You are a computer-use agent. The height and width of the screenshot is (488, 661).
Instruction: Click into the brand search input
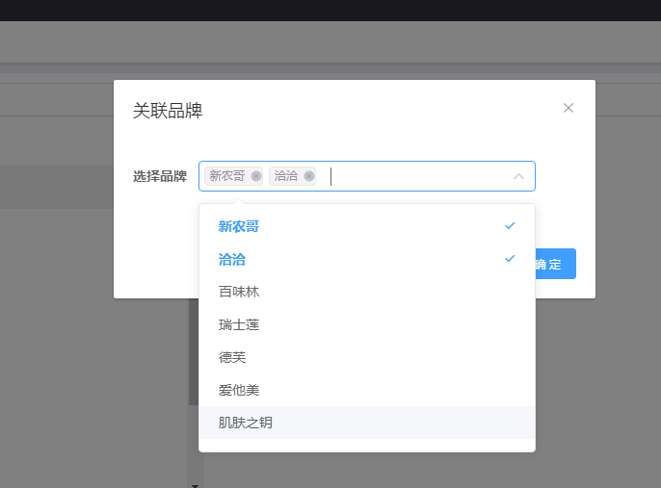coord(414,176)
